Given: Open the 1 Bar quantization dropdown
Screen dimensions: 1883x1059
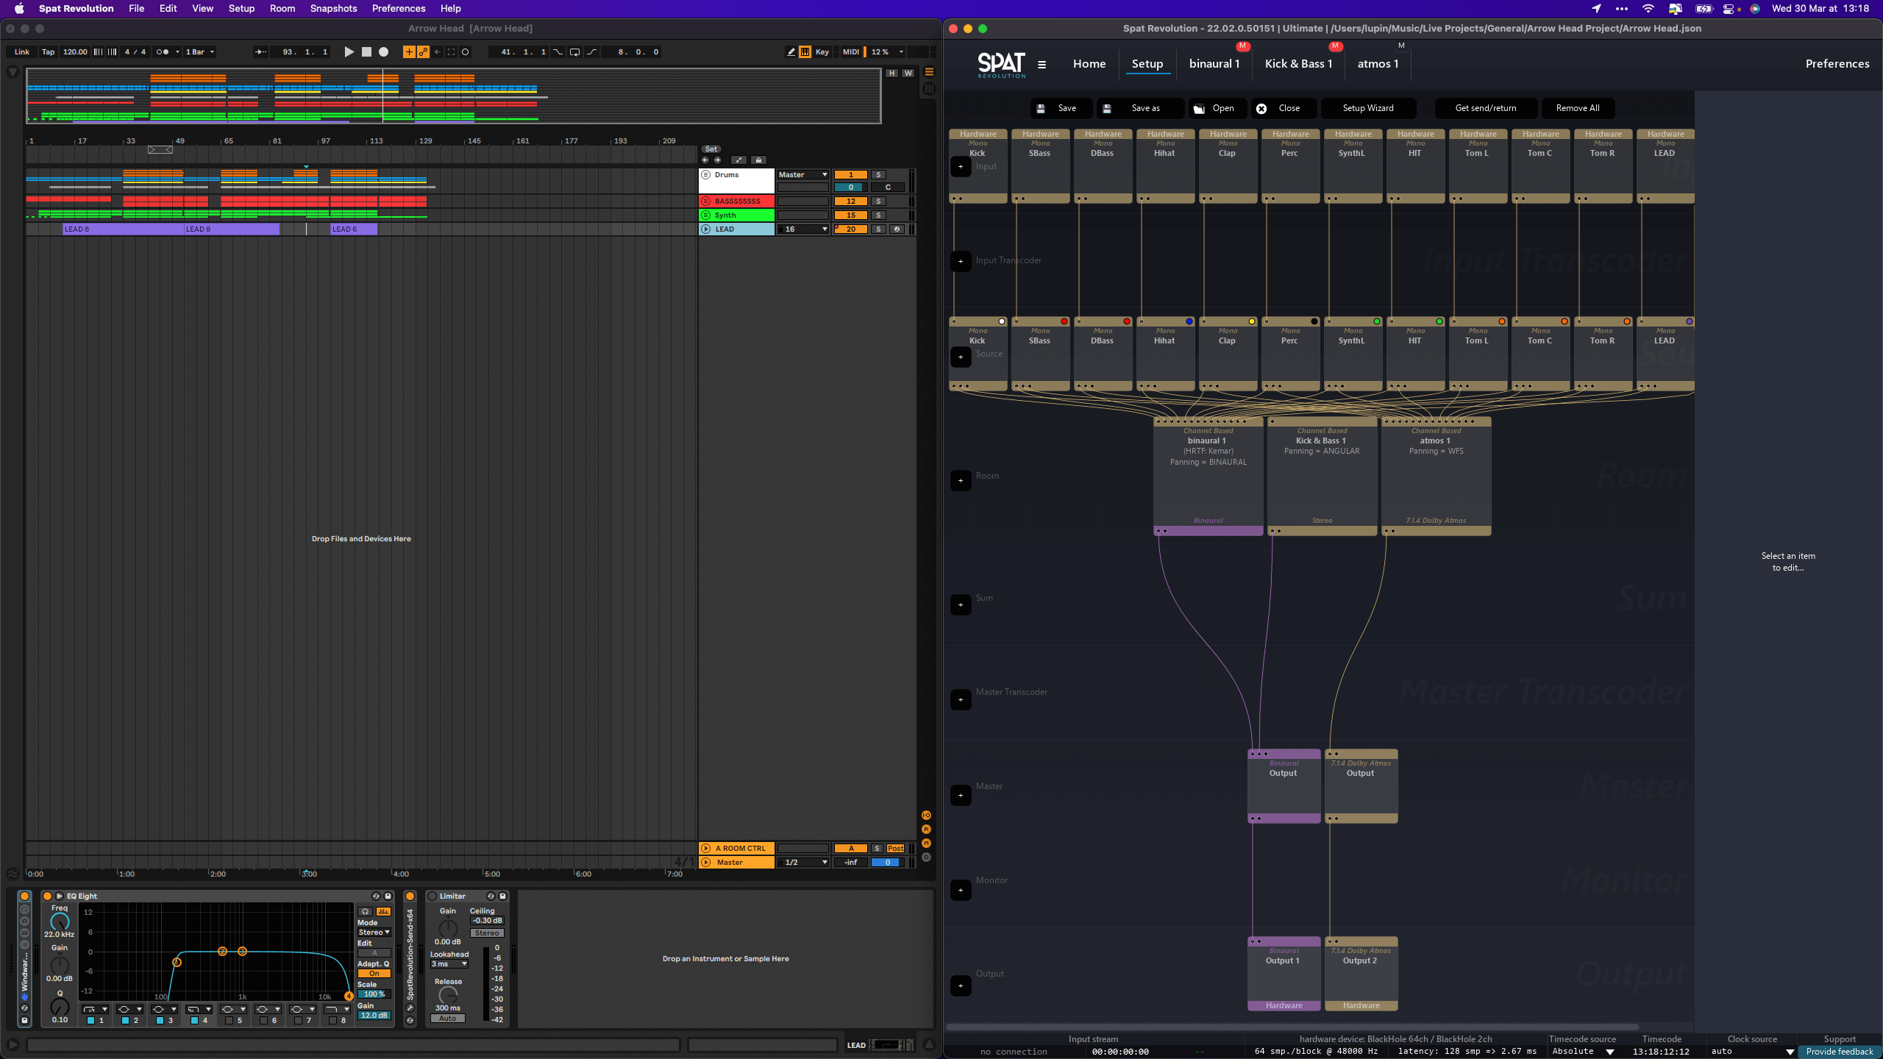Looking at the screenshot, I should 199,51.
